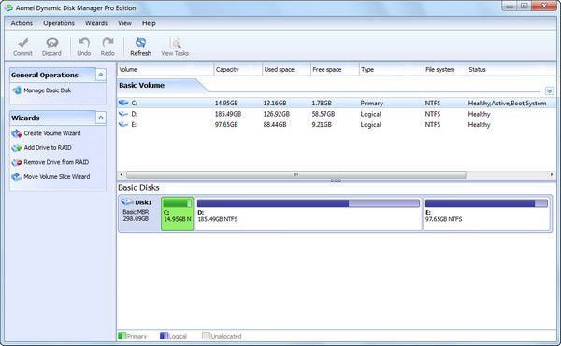
Task: Minimize the Aomei window
Action: [511, 7]
